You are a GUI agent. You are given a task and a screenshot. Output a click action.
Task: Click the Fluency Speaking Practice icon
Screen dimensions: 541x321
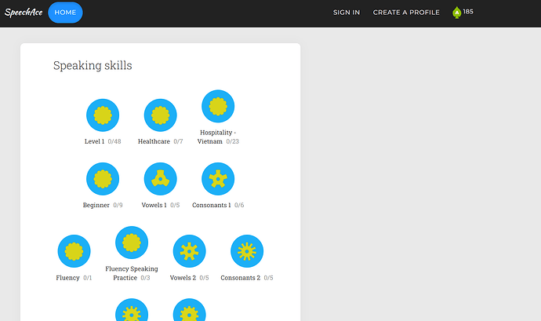pyautogui.click(x=132, y=243)
